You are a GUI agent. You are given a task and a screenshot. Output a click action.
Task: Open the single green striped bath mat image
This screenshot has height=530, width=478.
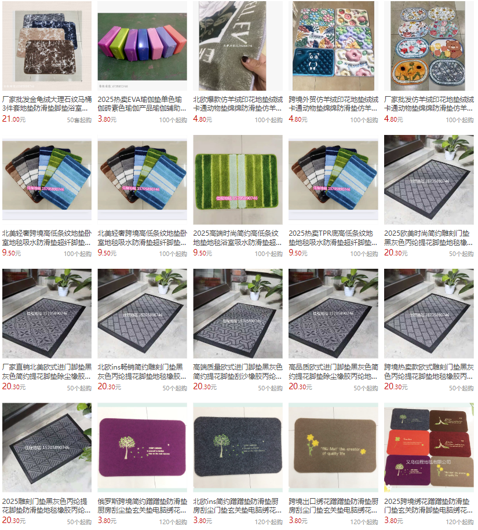tap(238, 180)
